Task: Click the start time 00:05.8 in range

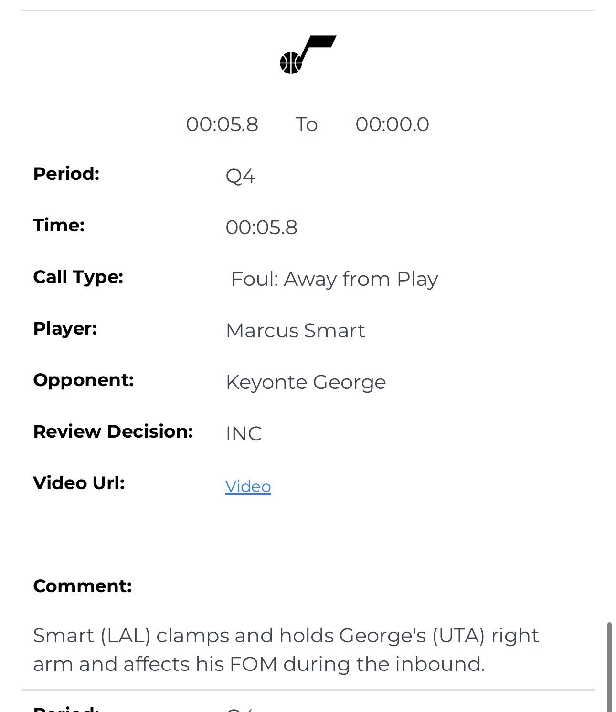Action: [x=222, y=125]
